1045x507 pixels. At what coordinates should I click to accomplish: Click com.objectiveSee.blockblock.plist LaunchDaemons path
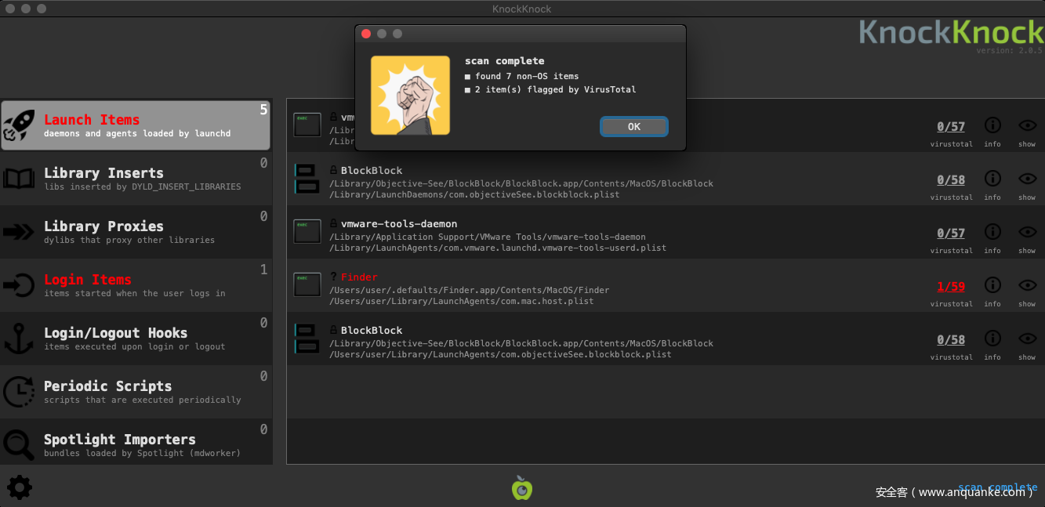(x=474, y=195)
